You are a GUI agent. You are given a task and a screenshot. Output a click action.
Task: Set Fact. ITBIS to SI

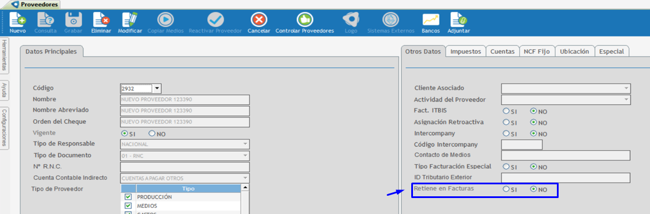point(505,111)
